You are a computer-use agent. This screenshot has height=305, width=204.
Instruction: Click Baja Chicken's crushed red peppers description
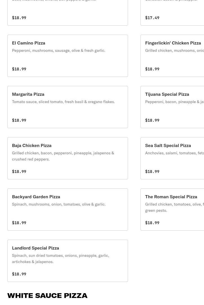pos(63,156)
